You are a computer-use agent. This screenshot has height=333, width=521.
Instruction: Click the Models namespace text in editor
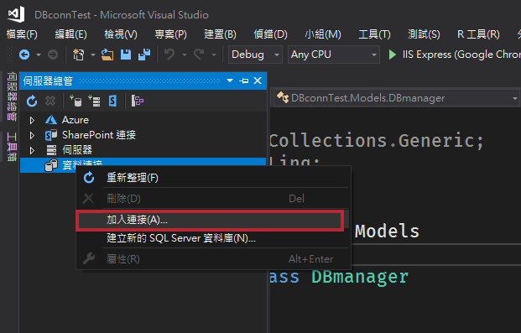387,232
